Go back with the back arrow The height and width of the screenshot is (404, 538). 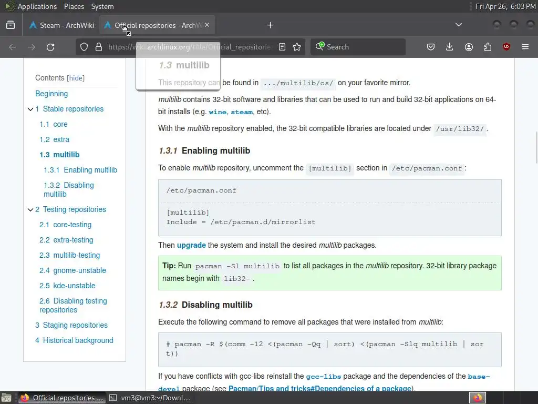13,47
